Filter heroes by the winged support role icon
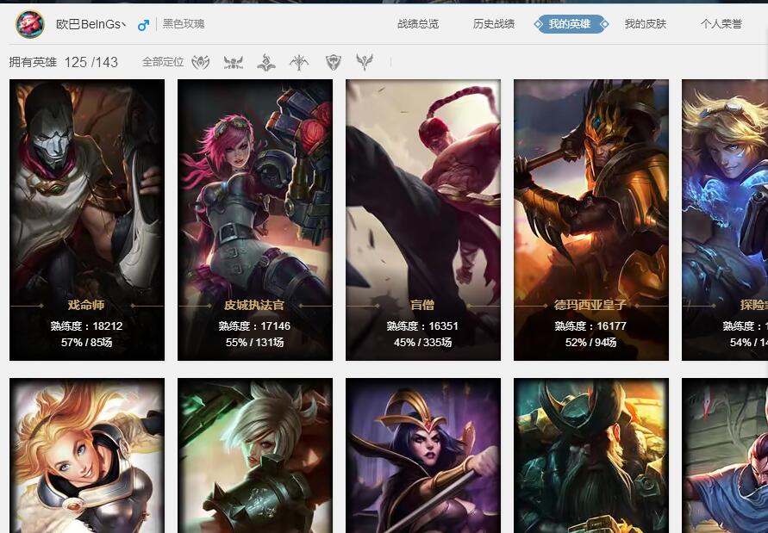The height and width of the screenshot is (533, 768). pos(365,62)
